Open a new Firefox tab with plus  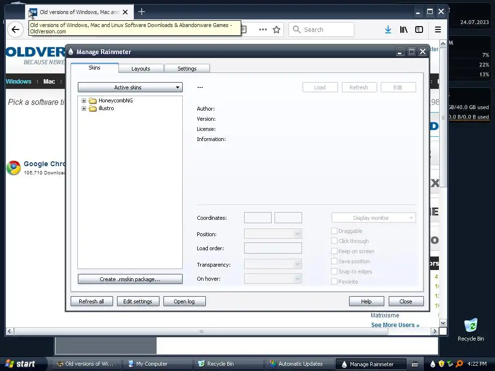pos(142,12)
